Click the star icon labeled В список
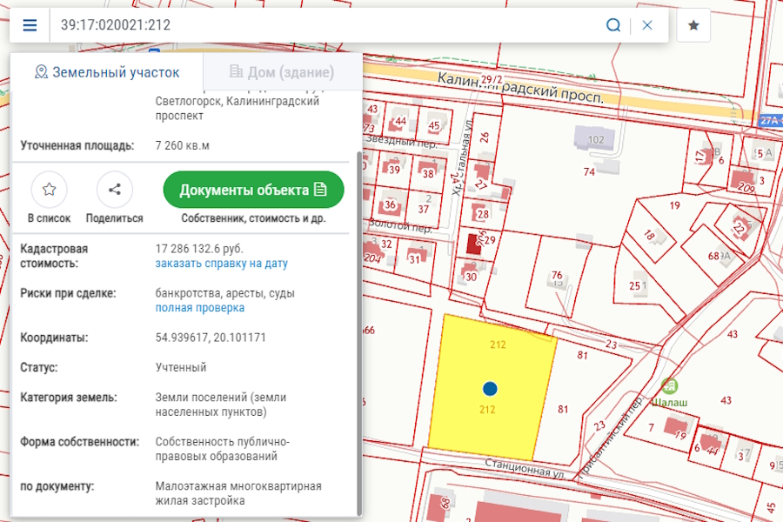783x522 pixels. [x=50, y=190]
